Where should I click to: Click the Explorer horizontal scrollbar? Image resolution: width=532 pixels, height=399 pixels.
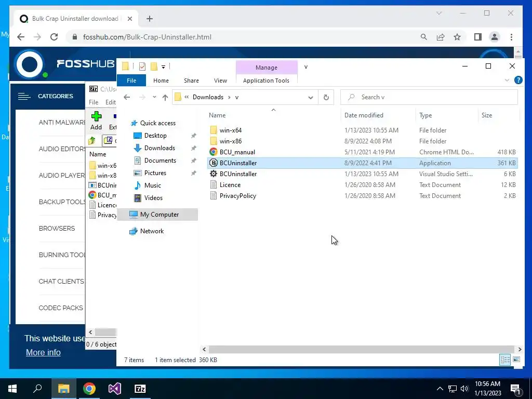(x=362, y=349)
